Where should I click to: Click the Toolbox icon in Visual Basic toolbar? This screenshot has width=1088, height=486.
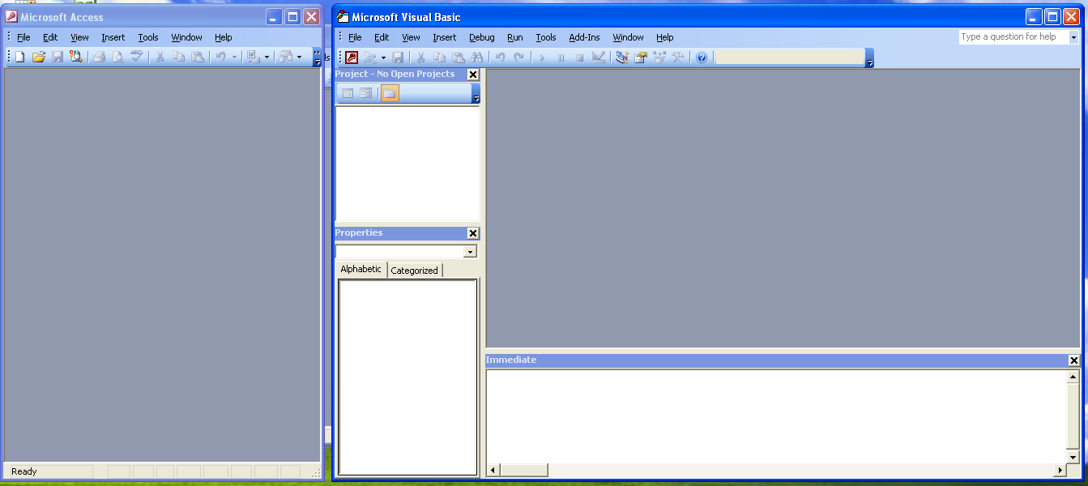tap(677, 57)
